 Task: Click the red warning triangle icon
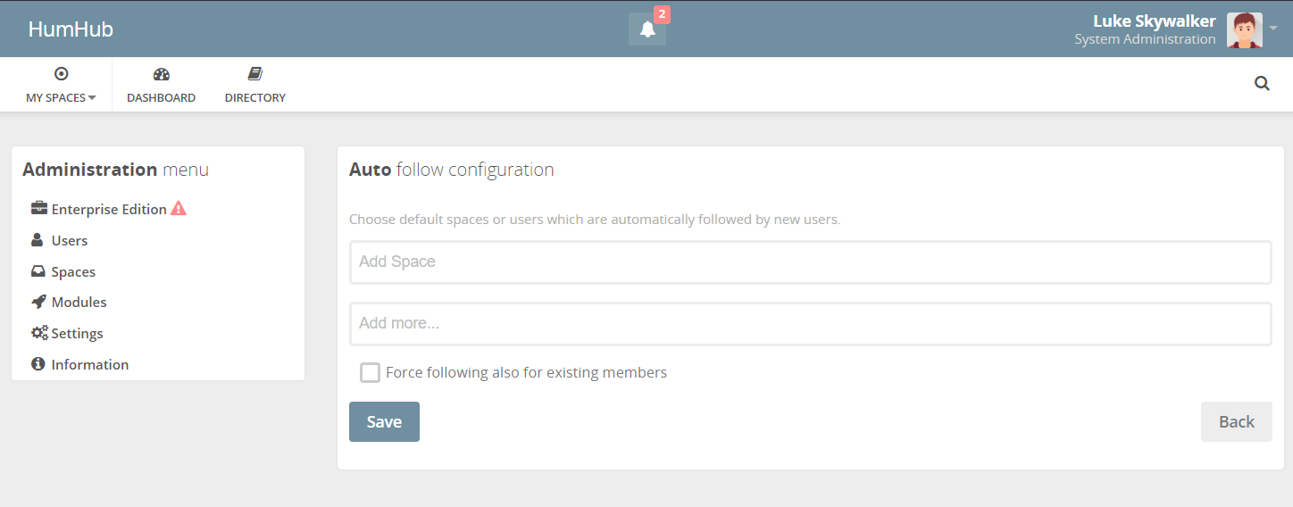click(x=179, y=209)
